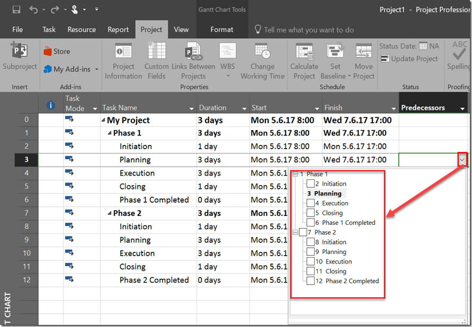Check the box for 2 Initiation

point(310,184)
